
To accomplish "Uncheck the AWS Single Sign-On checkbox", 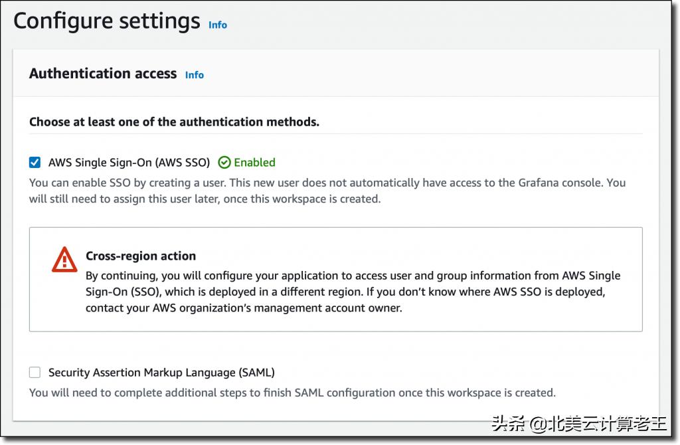I will [x=35, y=162].
